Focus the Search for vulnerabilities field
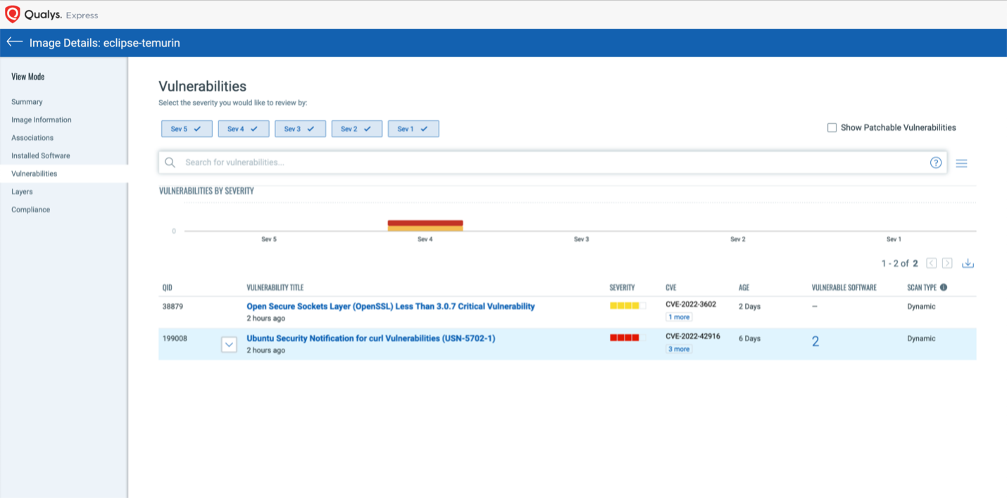 pos(553,162)
